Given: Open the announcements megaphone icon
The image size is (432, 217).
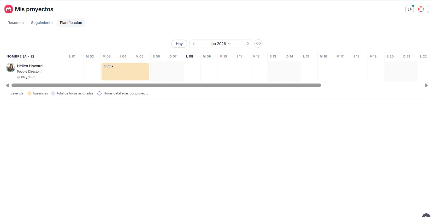Looking at the screenshot, I should [410, 9].
